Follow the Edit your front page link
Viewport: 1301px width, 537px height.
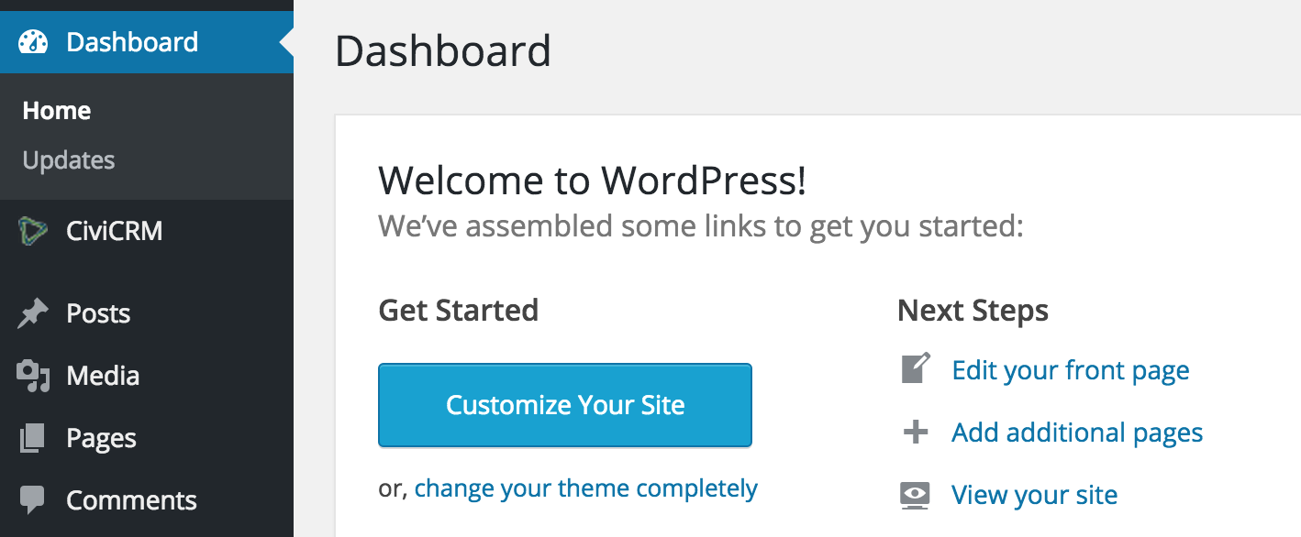[1069, 369]
